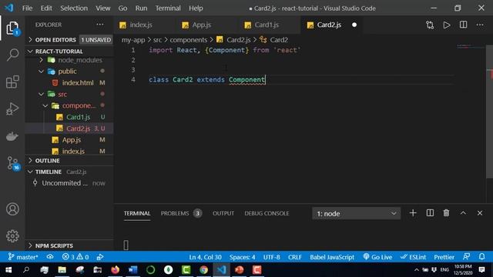Click the Open Changes compare icon
The width and height of the screenshot is (493, 277).
click(430, 25)
